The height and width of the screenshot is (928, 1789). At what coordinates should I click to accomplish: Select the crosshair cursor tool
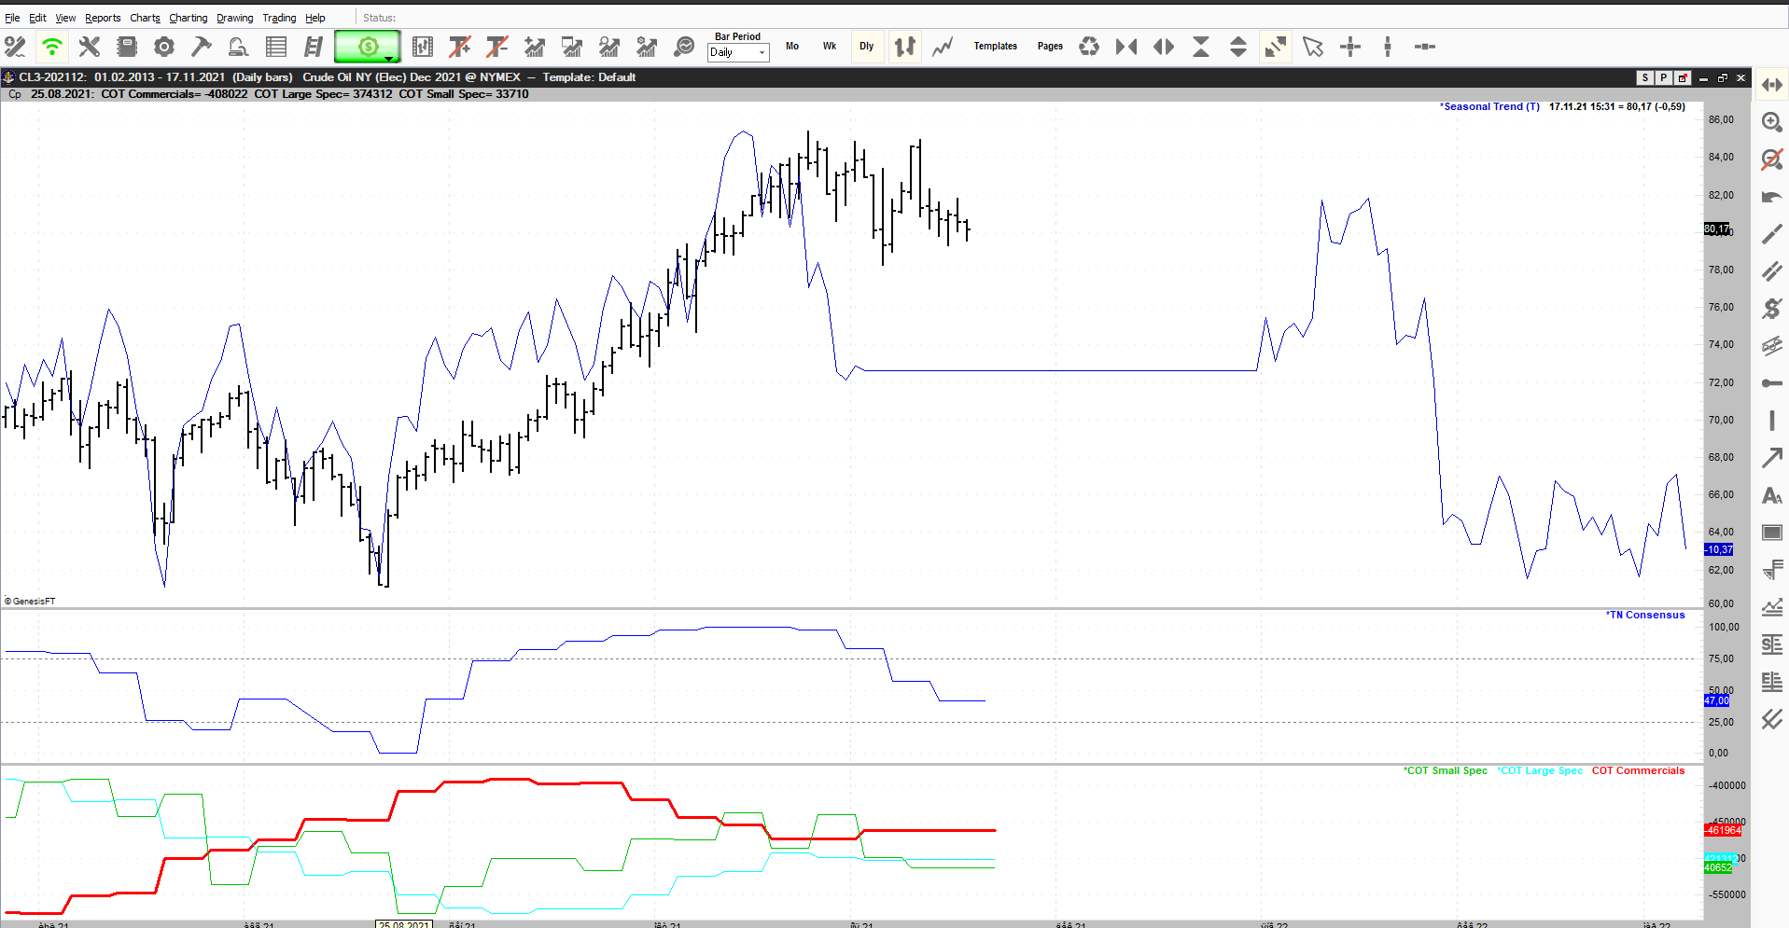(1350, 47)
